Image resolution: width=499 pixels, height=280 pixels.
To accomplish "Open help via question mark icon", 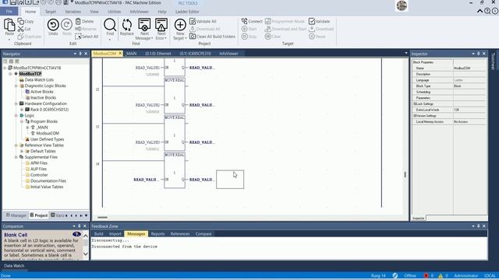I will pos(487,11).
